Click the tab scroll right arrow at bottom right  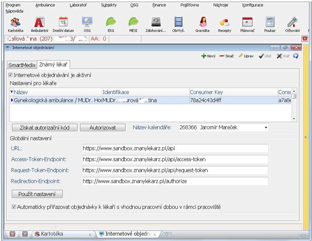(x=306, y=236)
